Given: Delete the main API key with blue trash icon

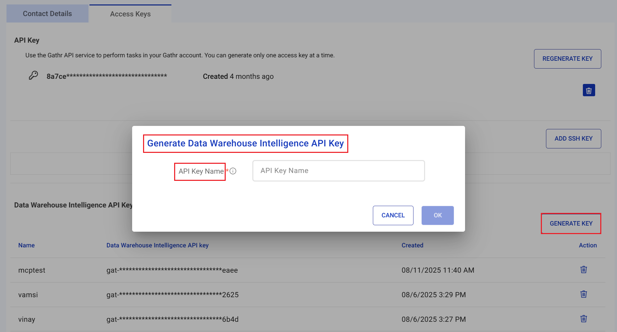Looking at the screenshot, I should click(x=589, y=90).
